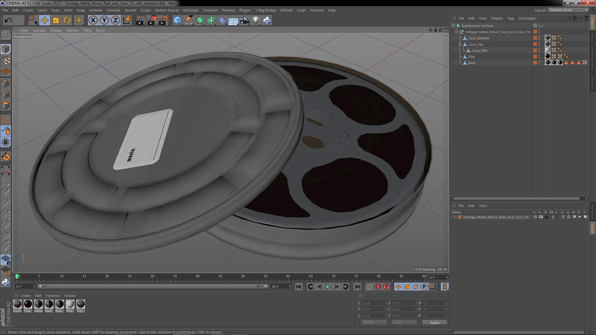
Task: Open the World coordinate dropdown
Action: [x=374, y=323]
